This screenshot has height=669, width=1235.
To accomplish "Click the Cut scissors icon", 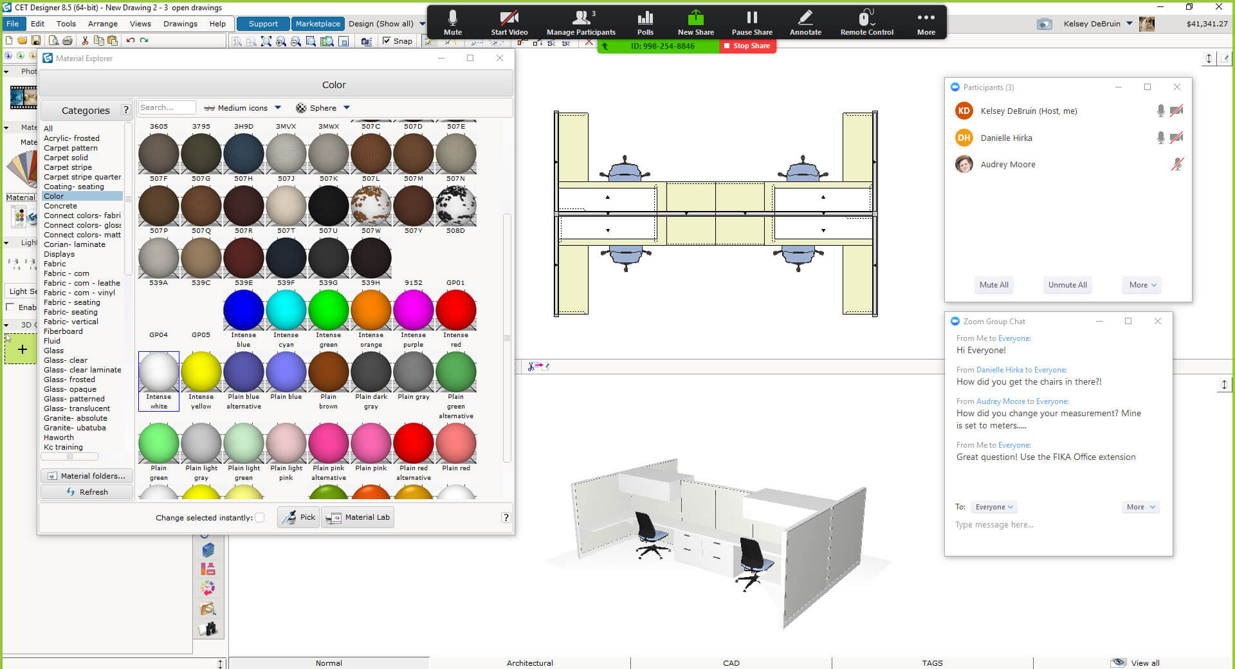I will click(x=85, y=41).
